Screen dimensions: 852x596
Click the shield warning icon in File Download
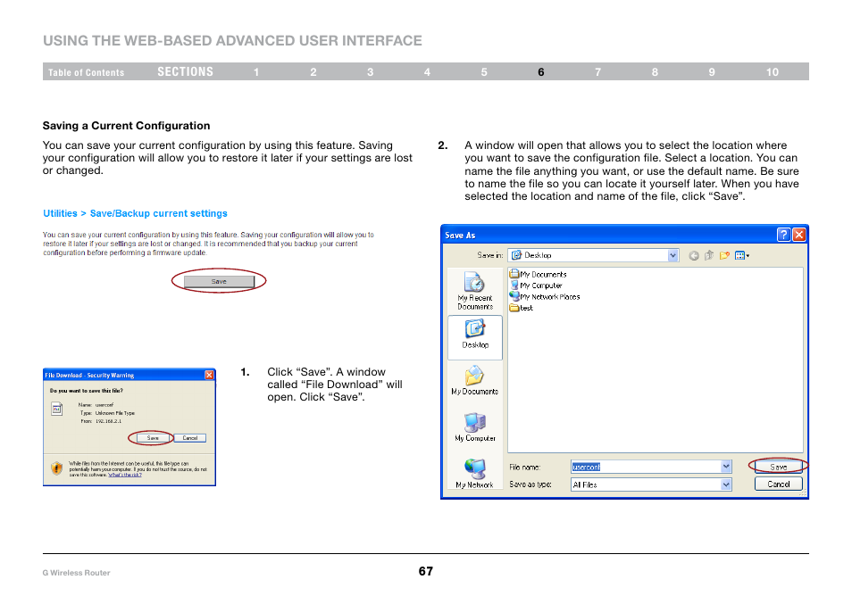[56, 468]
